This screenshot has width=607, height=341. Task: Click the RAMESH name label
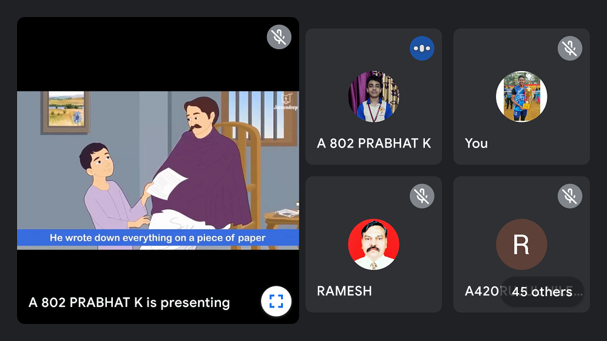(x=344, y=291)
